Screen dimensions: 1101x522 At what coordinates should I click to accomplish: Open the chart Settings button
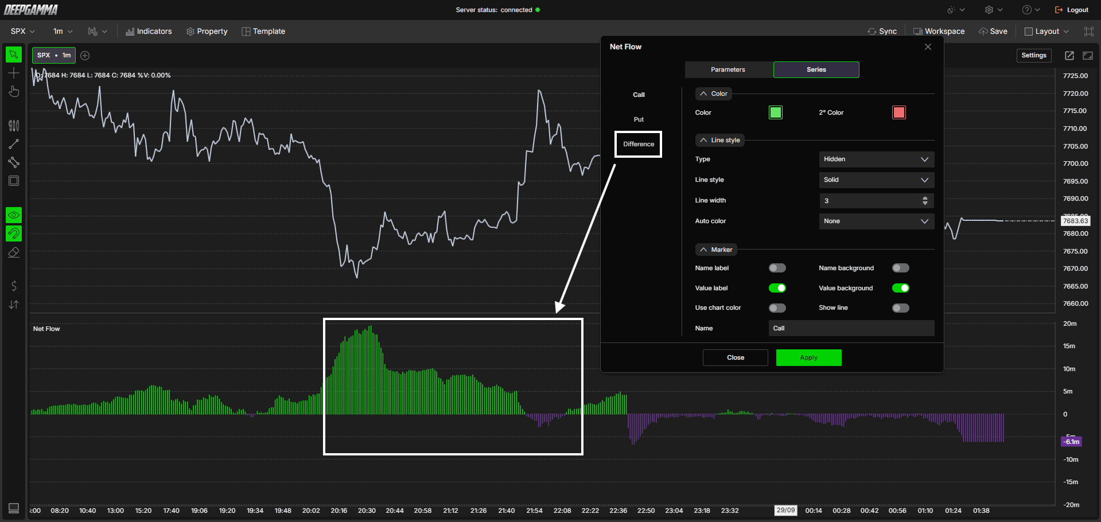tap(1034, 56)
